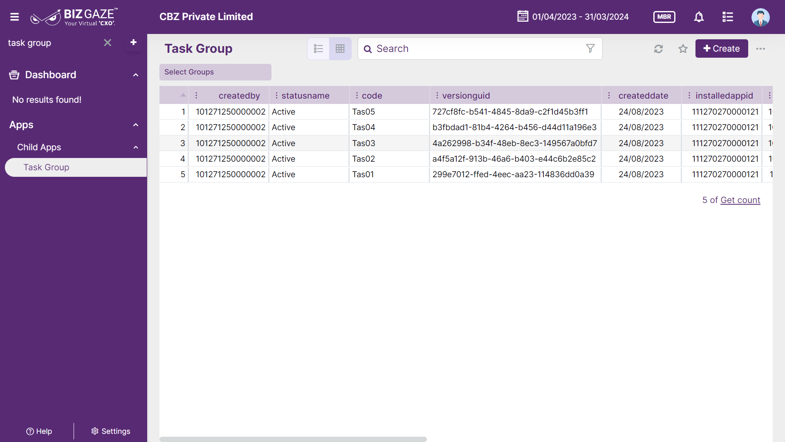Click the task group sidebar search field

53,43
